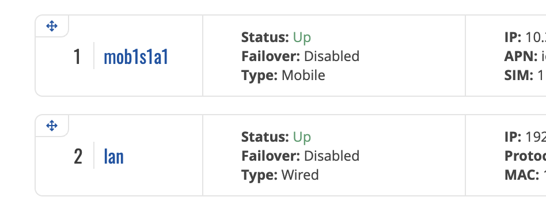Click the green Up status of lan
Screen dimensions: 546x212
(x=302, y=137)
